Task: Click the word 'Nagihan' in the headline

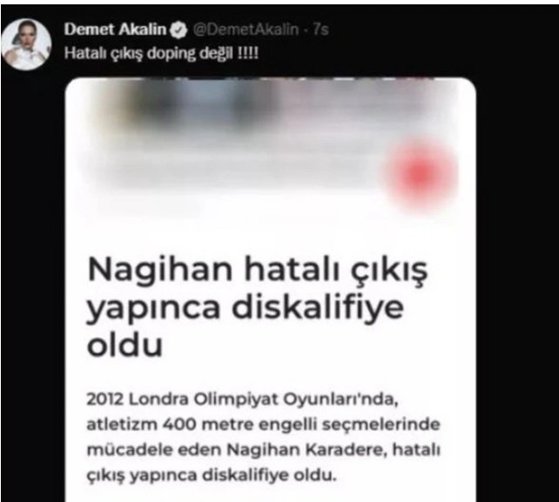Action: coord(160,270)
